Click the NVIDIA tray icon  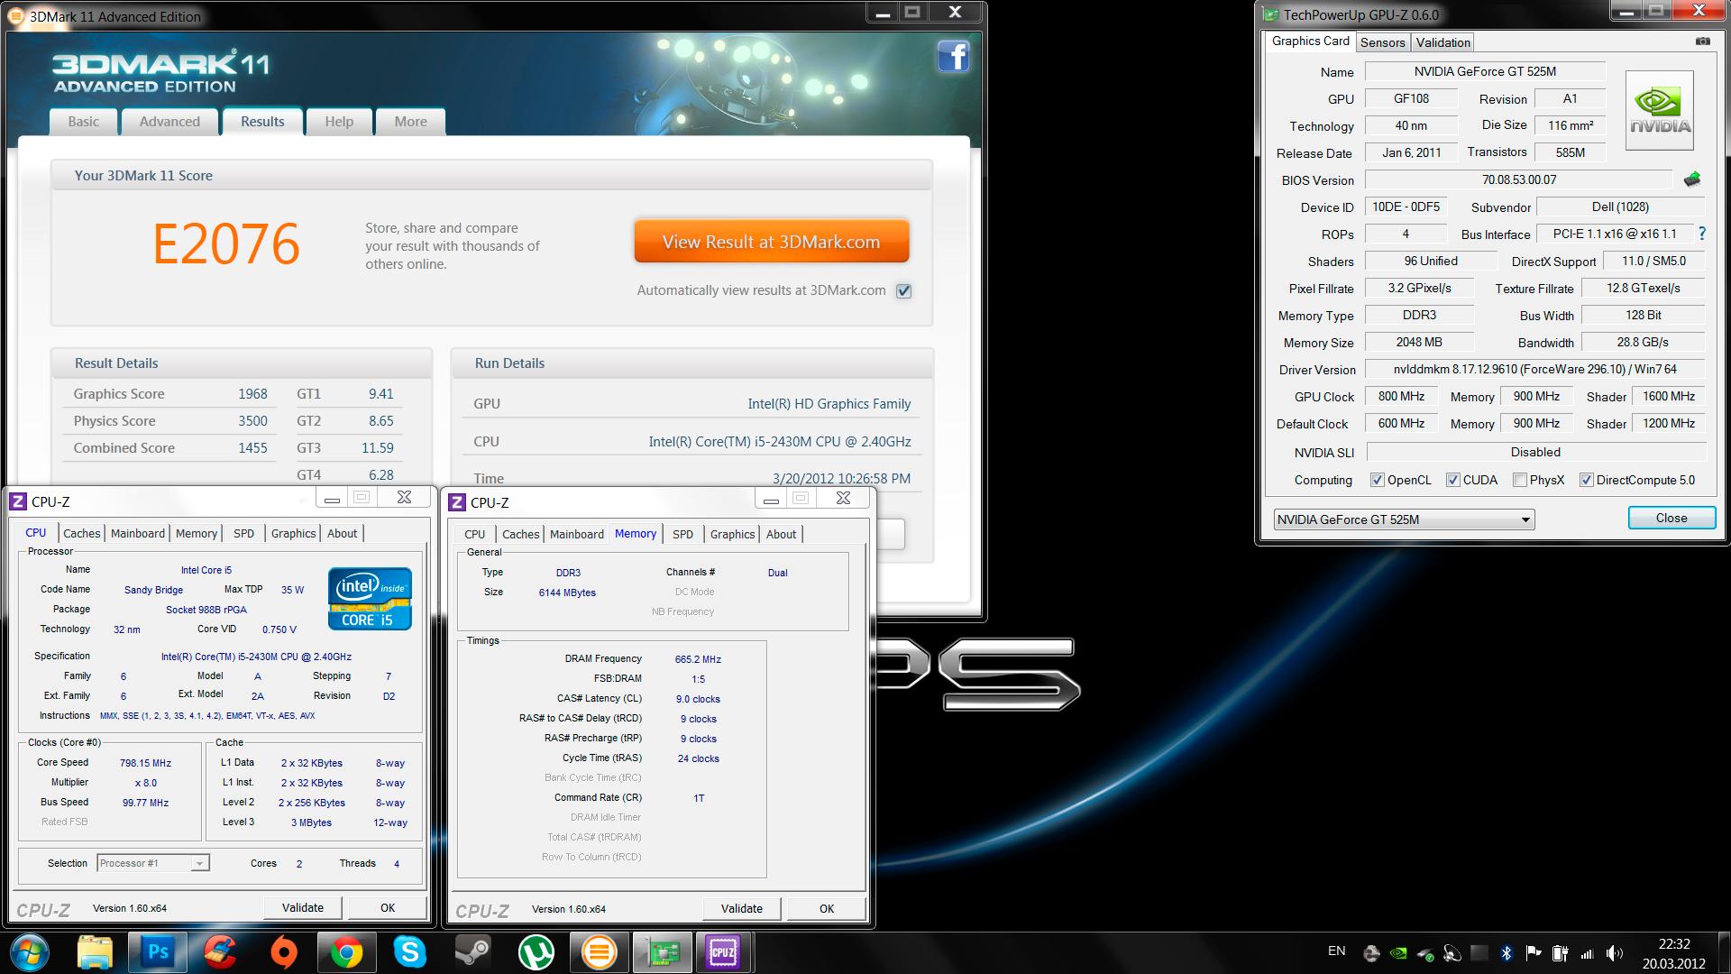coord(1398,952)
